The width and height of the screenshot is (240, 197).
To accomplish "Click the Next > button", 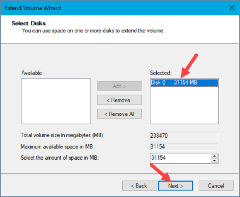I will point(176,185).
